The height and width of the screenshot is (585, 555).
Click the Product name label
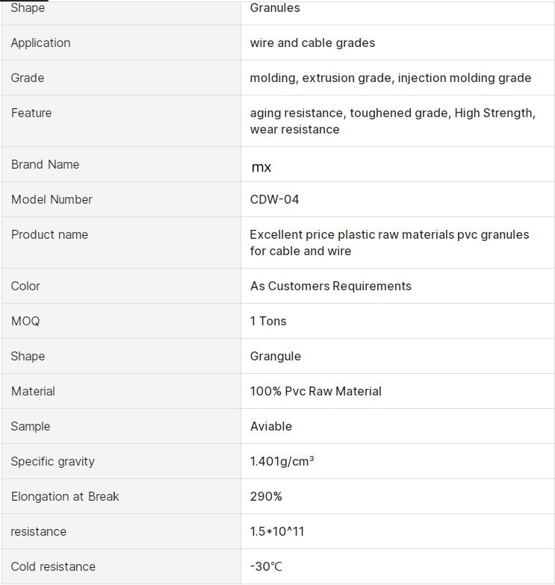tap(49, 235)
